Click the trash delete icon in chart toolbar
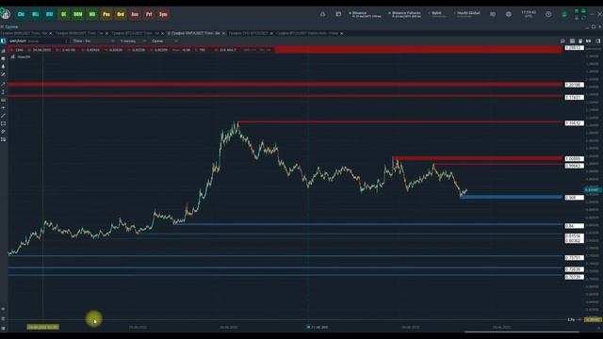This screenshot has width=603, height=339. 580,41
